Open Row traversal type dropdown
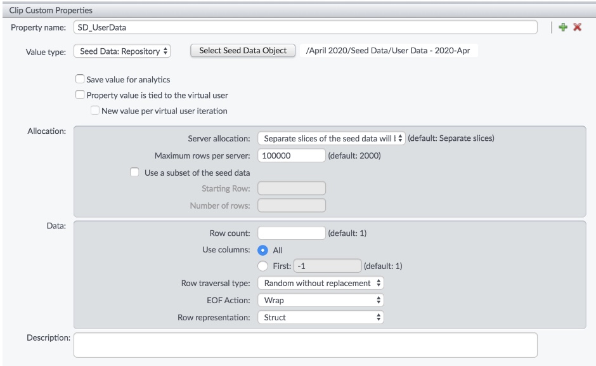596x366 pixels. [320, 283]
